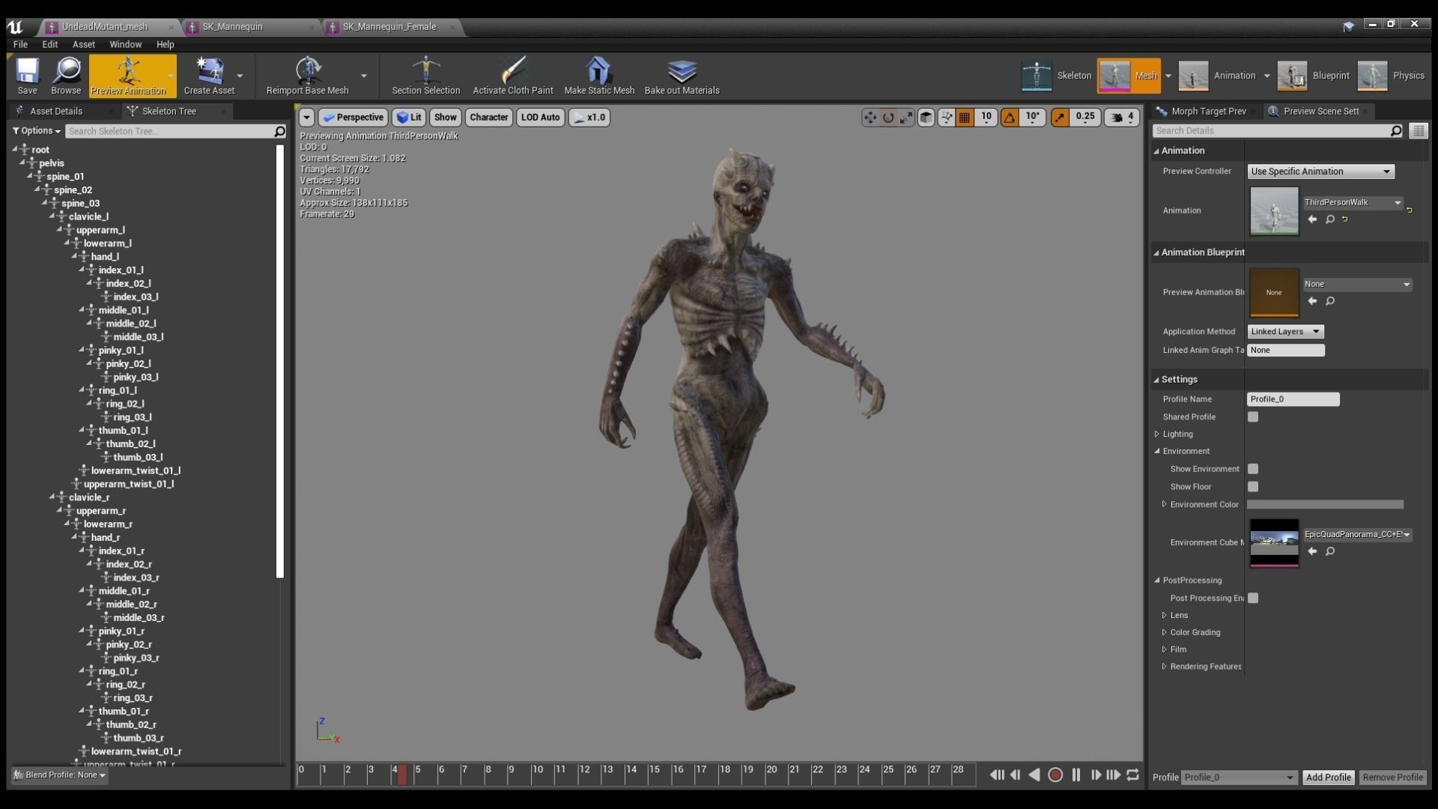Click the Perspective viewport button
The width and height of the screenshot is (1438, 809).
pos(353,118)
